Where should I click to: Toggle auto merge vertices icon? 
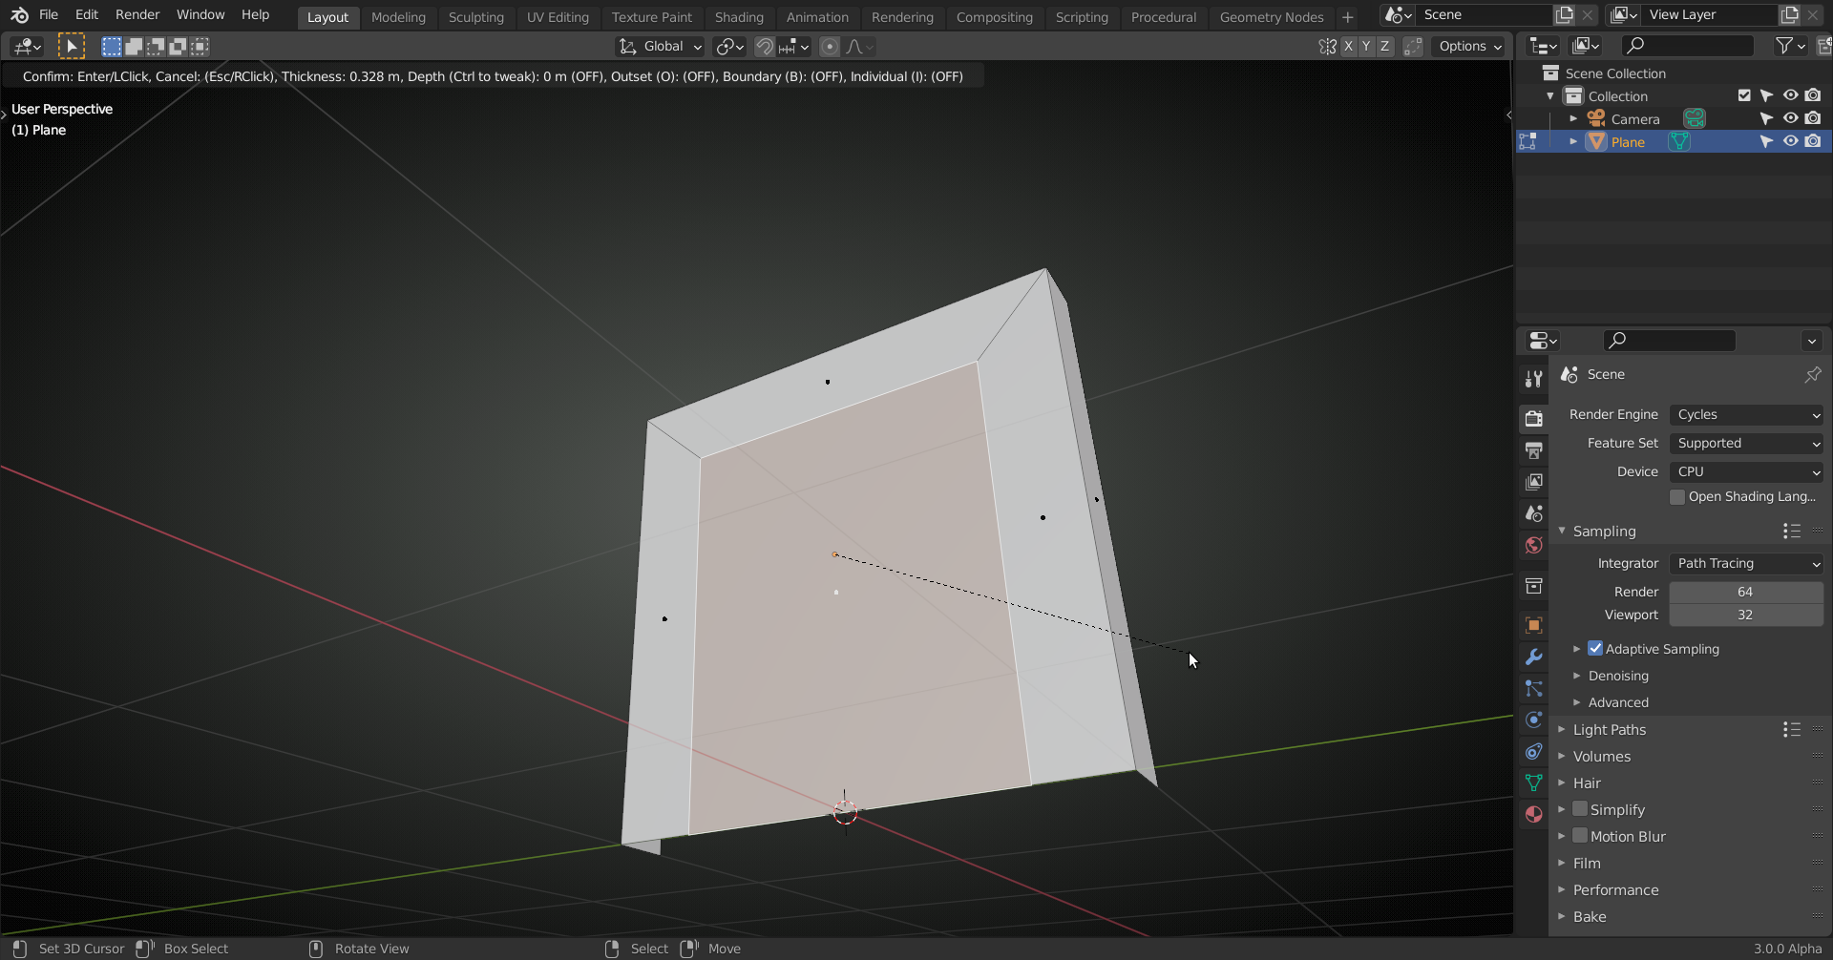click(x=1413, y=46)
